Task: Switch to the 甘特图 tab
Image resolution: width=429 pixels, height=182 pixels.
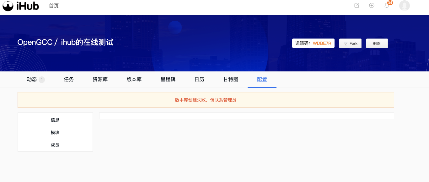Action: tap(231, 80)
